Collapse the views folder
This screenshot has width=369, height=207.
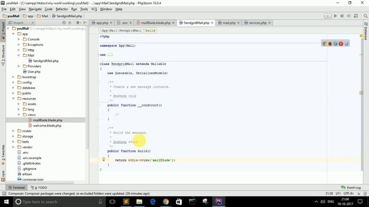tap(19, 115)
